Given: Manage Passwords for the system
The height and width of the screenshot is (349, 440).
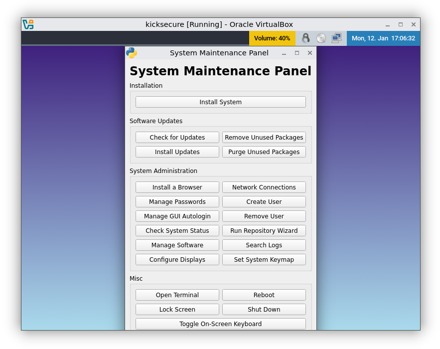Looking at the screenshot, I should click(x=177, y=201).
